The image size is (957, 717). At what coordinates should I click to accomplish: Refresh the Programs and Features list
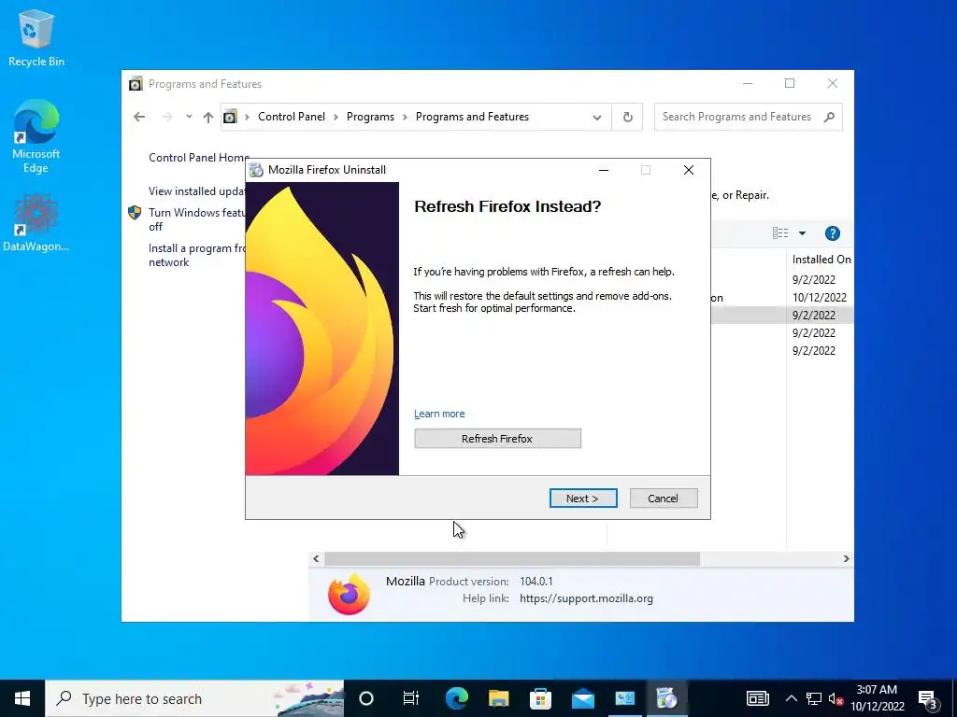click(x=627, y=117)
